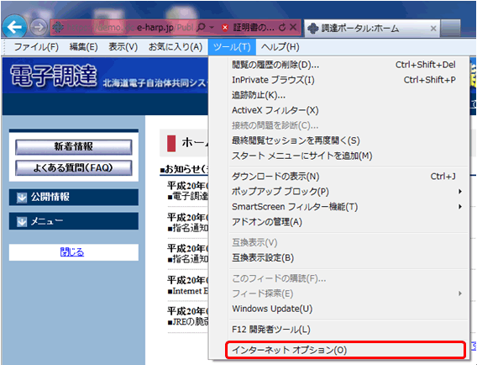The width and height of the screenshot is (477, 365).
Task: Click the red certificate error icon
Action: point(225,28)
